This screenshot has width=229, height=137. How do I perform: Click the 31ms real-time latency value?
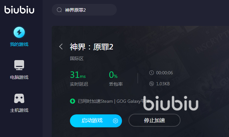[78, 75]
